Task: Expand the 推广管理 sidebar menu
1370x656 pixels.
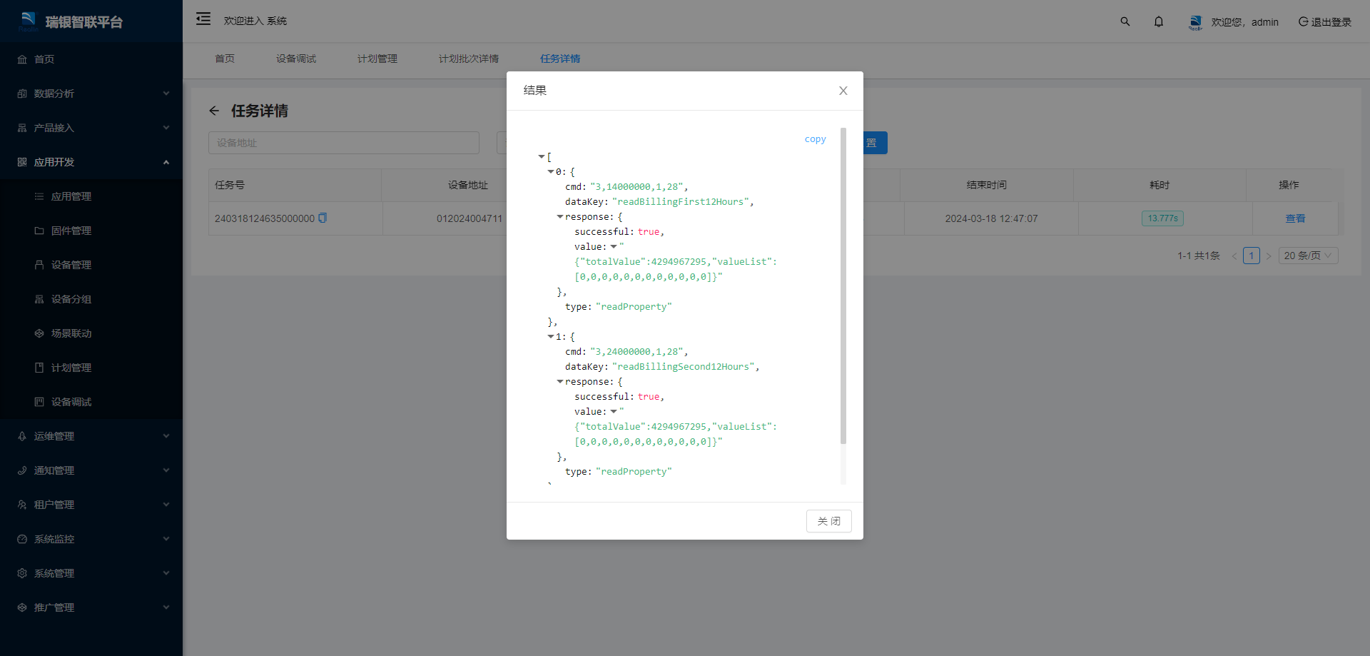Action: click(x=91, y=607)
